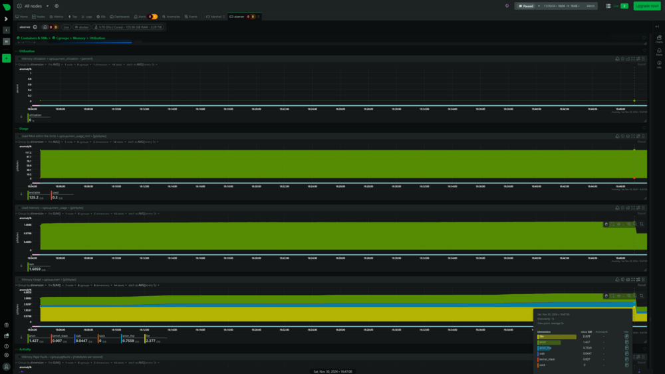
Task: Toggle the Paused playback button
Action: point(526,7)
